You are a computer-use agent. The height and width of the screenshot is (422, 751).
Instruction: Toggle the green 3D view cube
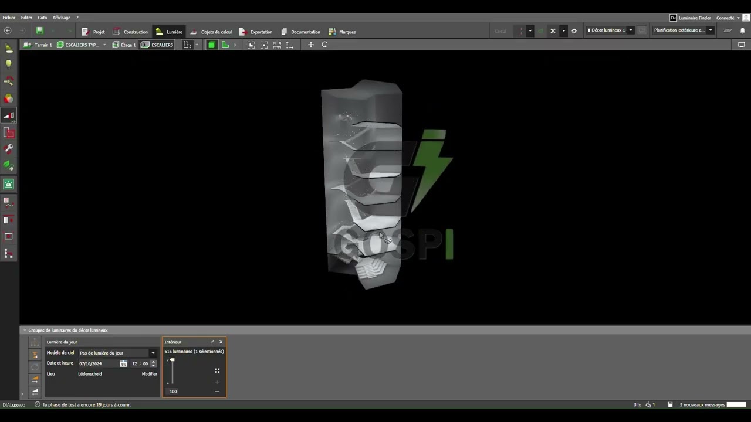(211, 45)
